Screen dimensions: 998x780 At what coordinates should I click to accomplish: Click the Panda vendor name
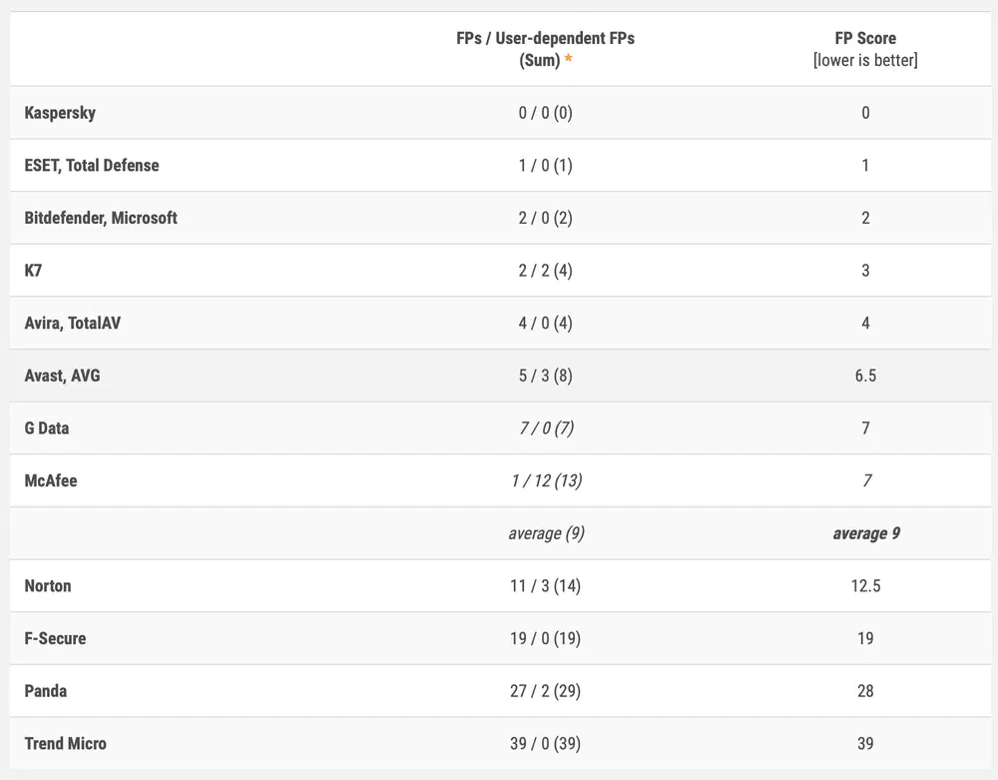(x=46, y=691)
